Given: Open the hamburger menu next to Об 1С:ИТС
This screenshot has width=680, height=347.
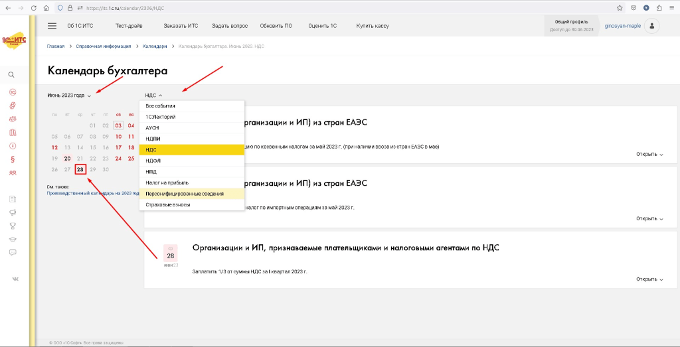Looking at the screenshot, I should [52, 26].
